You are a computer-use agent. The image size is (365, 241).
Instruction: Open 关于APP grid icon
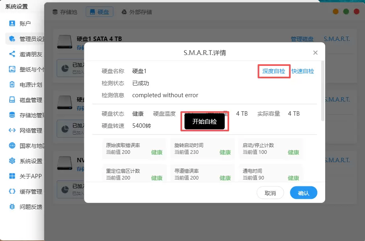pyautogui.click(x=12, y=176)
